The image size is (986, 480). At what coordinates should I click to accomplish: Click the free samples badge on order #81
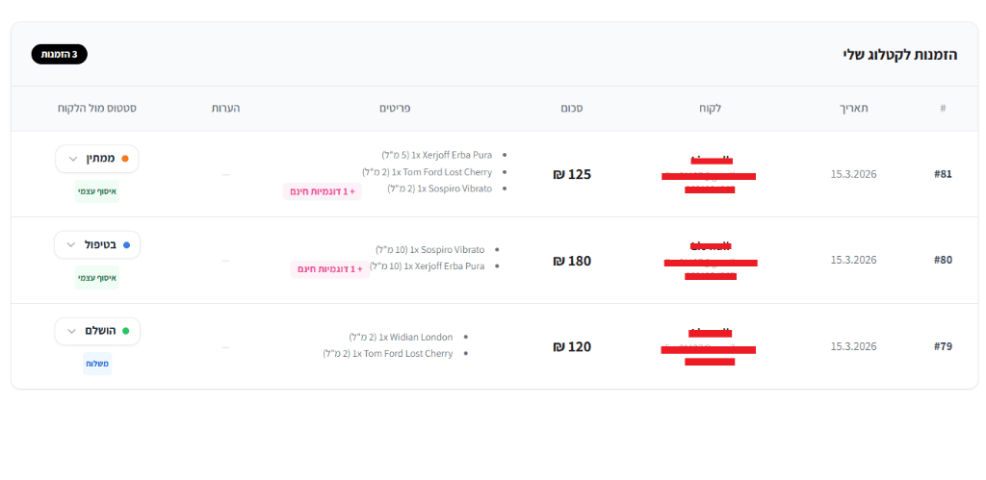point(322,191)
